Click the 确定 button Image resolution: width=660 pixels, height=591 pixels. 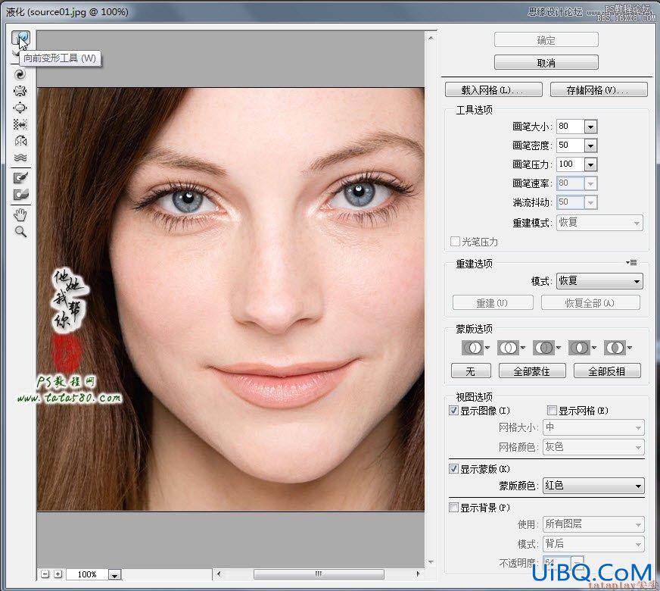pos(546,40)
